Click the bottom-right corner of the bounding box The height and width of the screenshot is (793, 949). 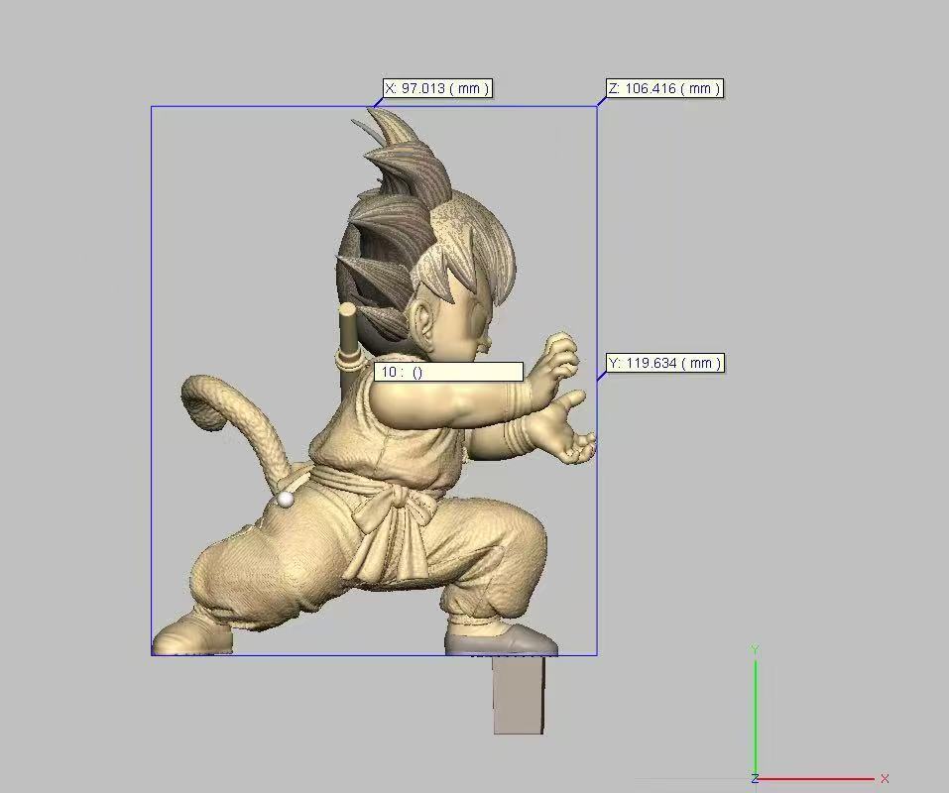point(597,654)
